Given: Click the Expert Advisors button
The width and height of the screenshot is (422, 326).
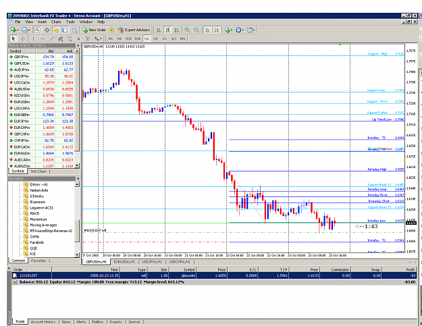Looking at the screenshot, I should tap(134, 30).
